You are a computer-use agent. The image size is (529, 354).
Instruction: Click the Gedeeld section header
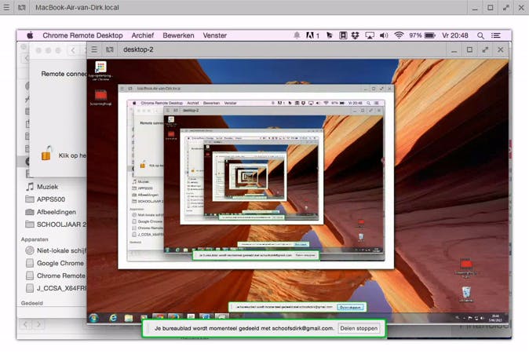click(x=31, y=303)
